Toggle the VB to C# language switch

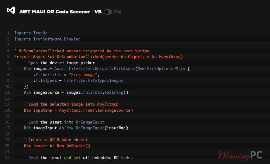(x=108, y=12)
